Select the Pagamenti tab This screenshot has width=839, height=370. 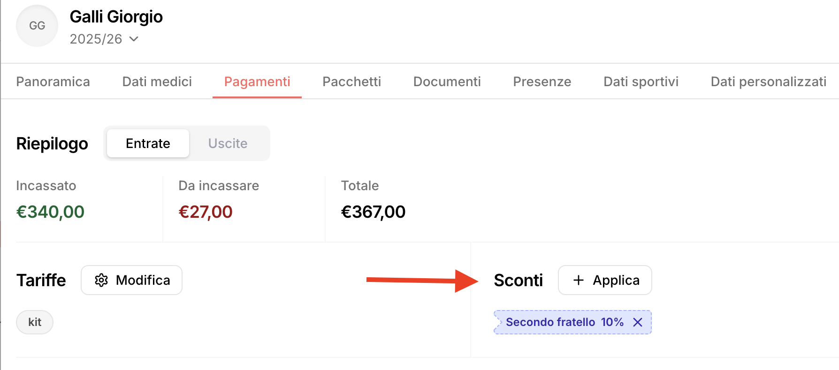pyautogui.click(x=257, y=81)
